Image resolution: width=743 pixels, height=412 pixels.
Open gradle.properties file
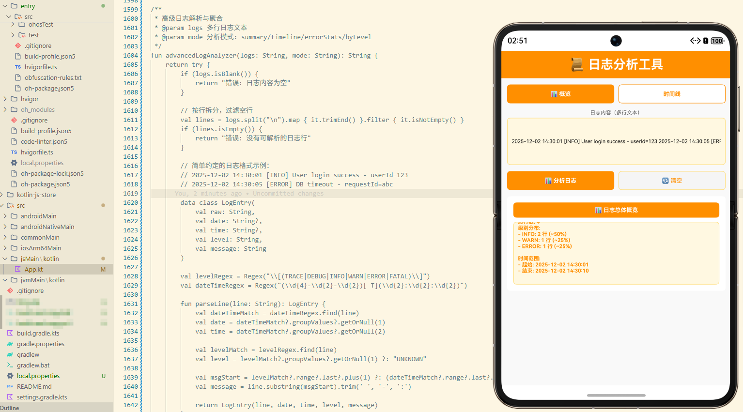click(x=41, y=344)
